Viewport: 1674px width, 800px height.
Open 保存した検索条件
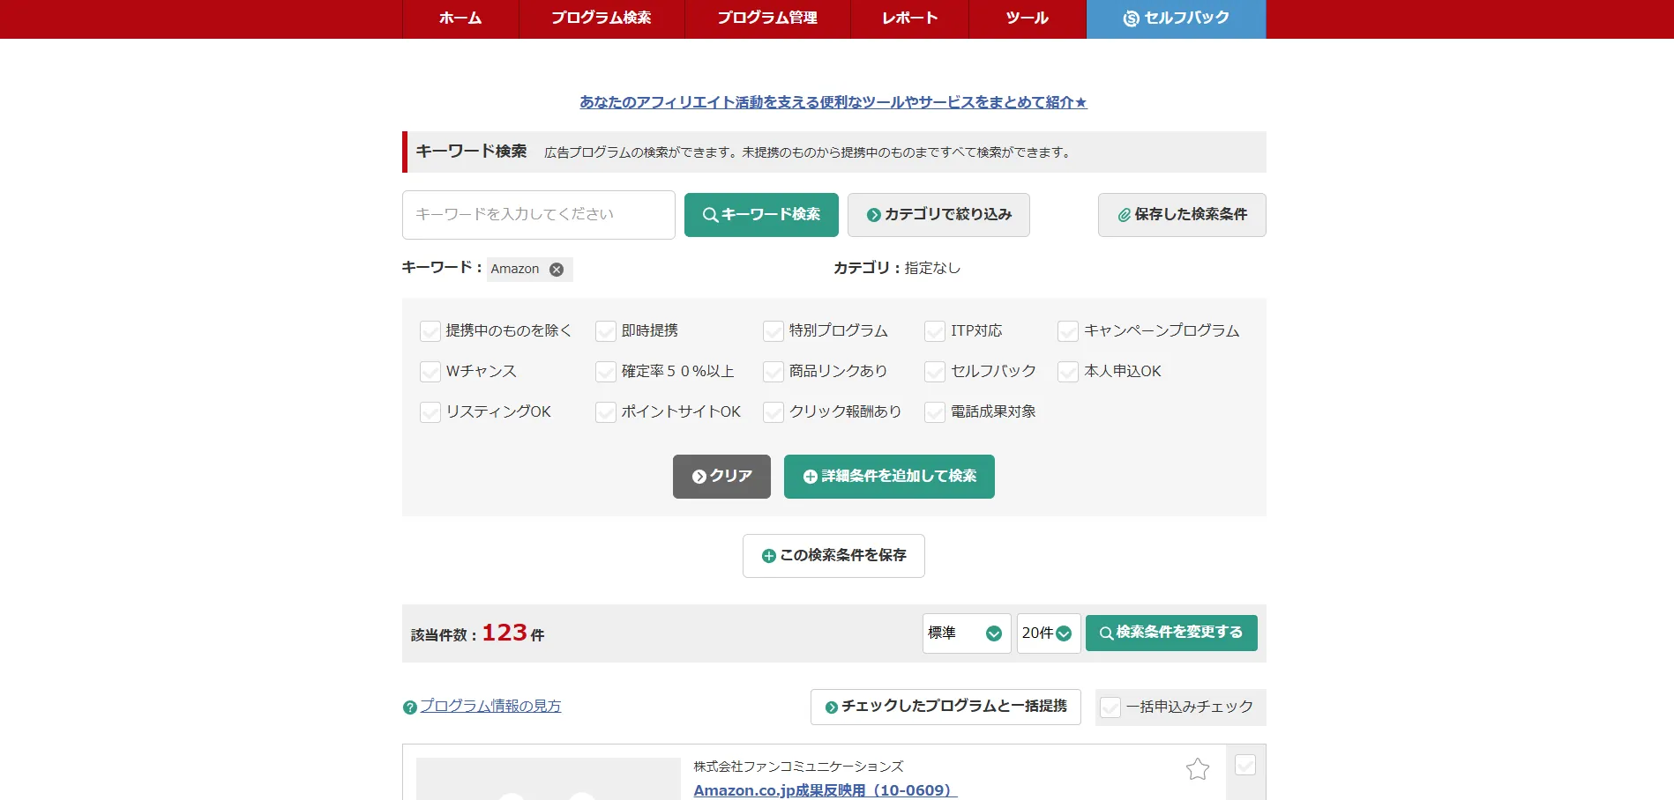pos(1182,215)
